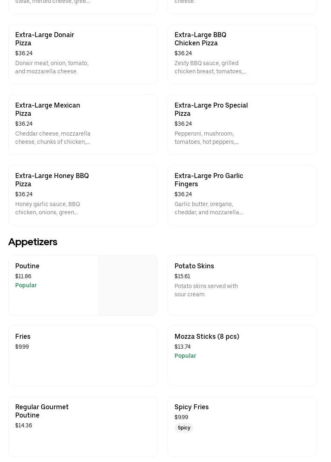Click the Poutine item title
The width and height of the screenshot is (331, 462).
pos(27,266)
